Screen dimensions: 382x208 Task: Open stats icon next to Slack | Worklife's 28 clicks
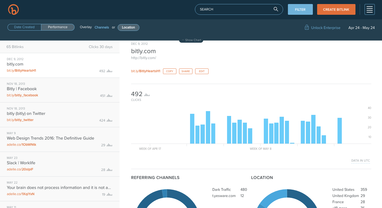pos(109,170)
